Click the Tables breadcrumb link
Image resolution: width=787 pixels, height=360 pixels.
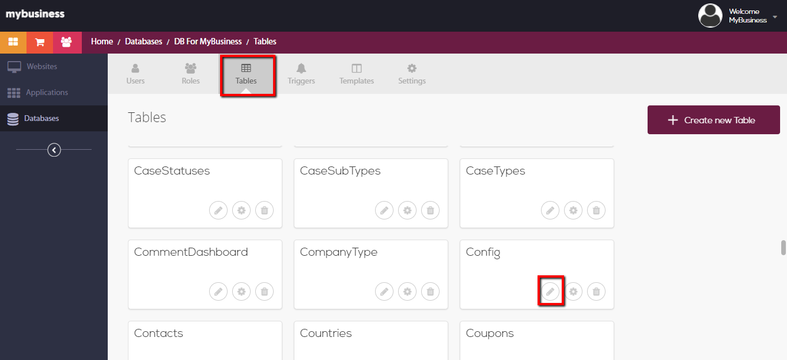(x=265, y=41)
